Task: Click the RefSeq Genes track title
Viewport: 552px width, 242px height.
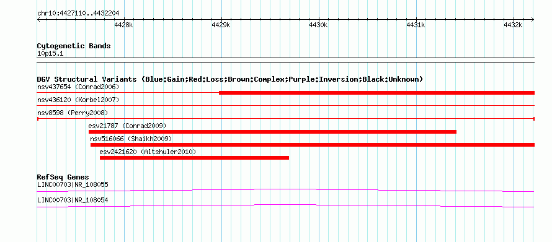Action: (63, 178)
